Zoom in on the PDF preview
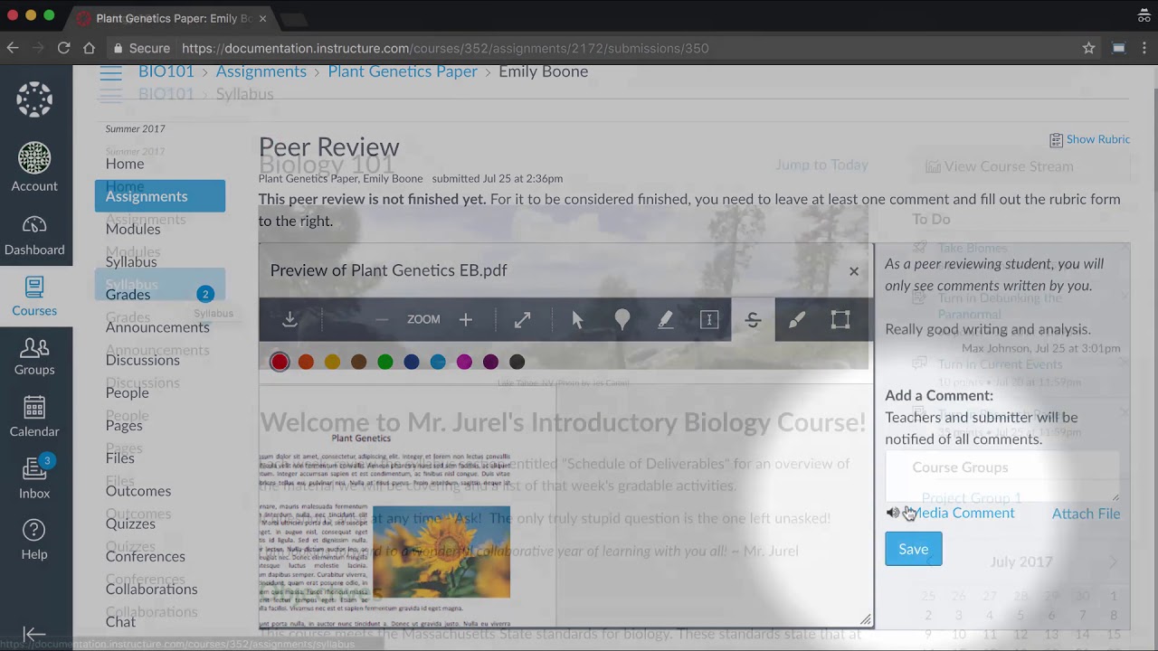 [466, 319]
